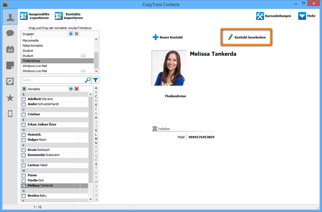Viewport: 322px width, 212px height.
Task: Click cloud icon beside Studium group
Action: pyautogui.click(x=83, y=55)
